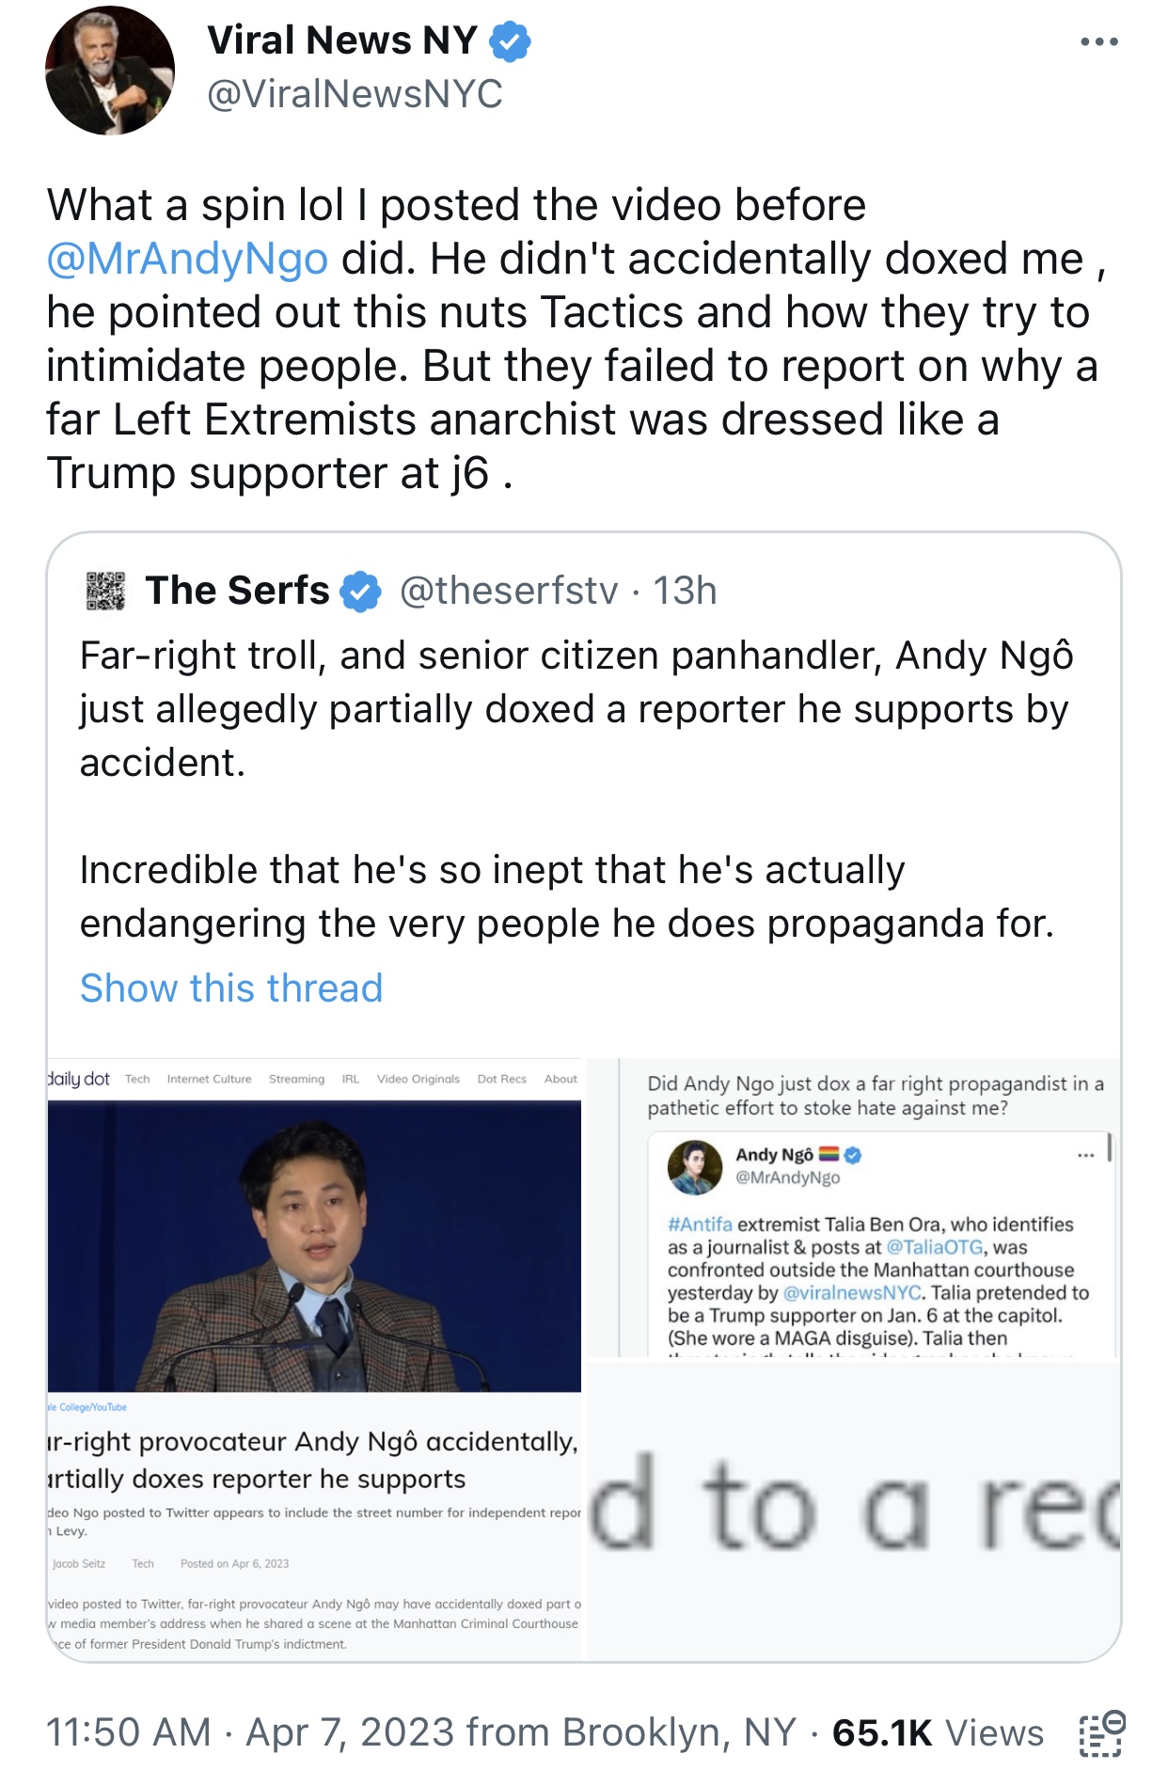Image resolution: width=1168 pixels, height=1770 pixels.
Task: Tap the 11:50 AM Apr 7, 2023 timestamp
Action: click(x=420, y=1732)
